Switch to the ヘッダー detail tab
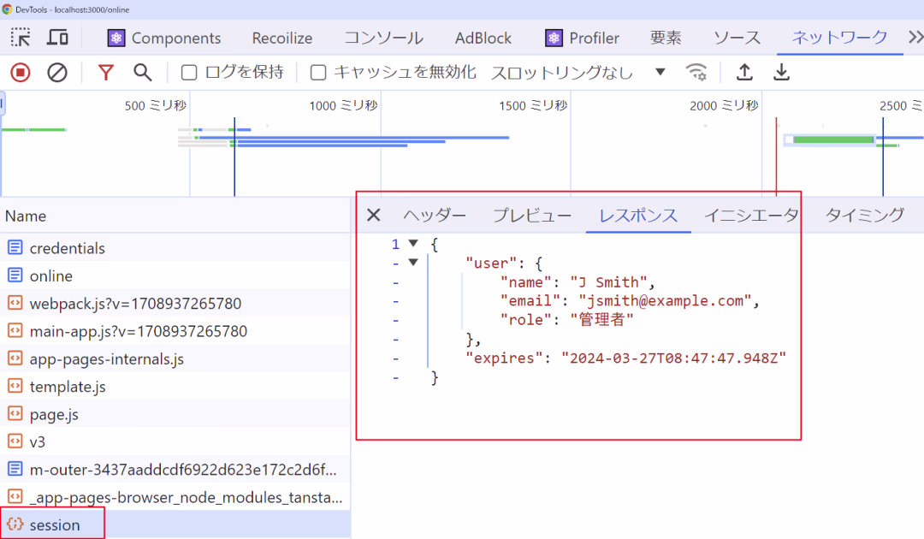 (x=435, y=215)
